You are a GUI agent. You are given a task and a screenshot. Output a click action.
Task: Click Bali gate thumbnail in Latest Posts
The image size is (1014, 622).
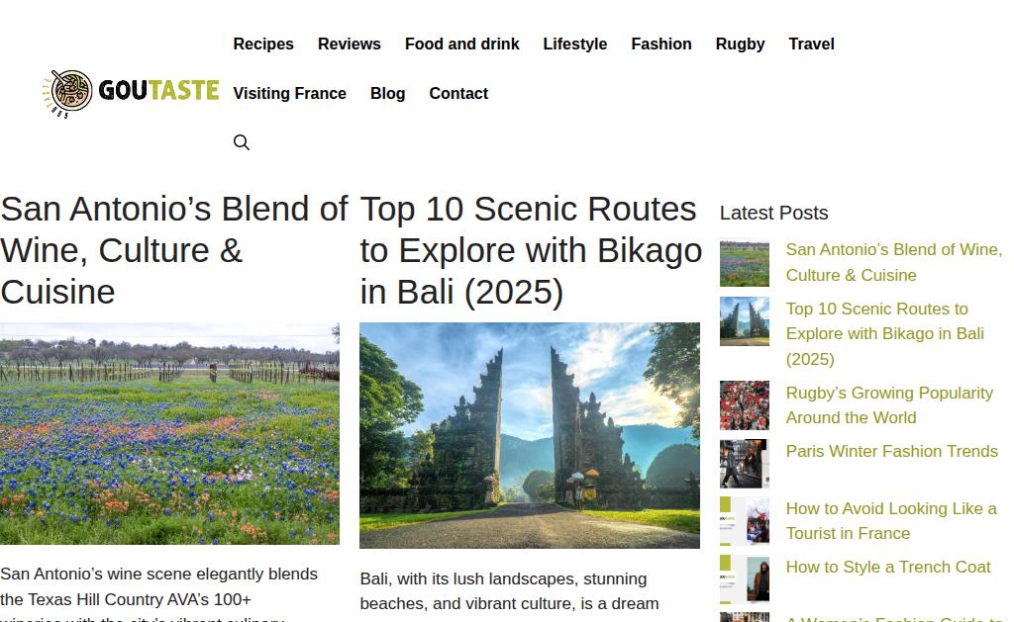[745, 321]
